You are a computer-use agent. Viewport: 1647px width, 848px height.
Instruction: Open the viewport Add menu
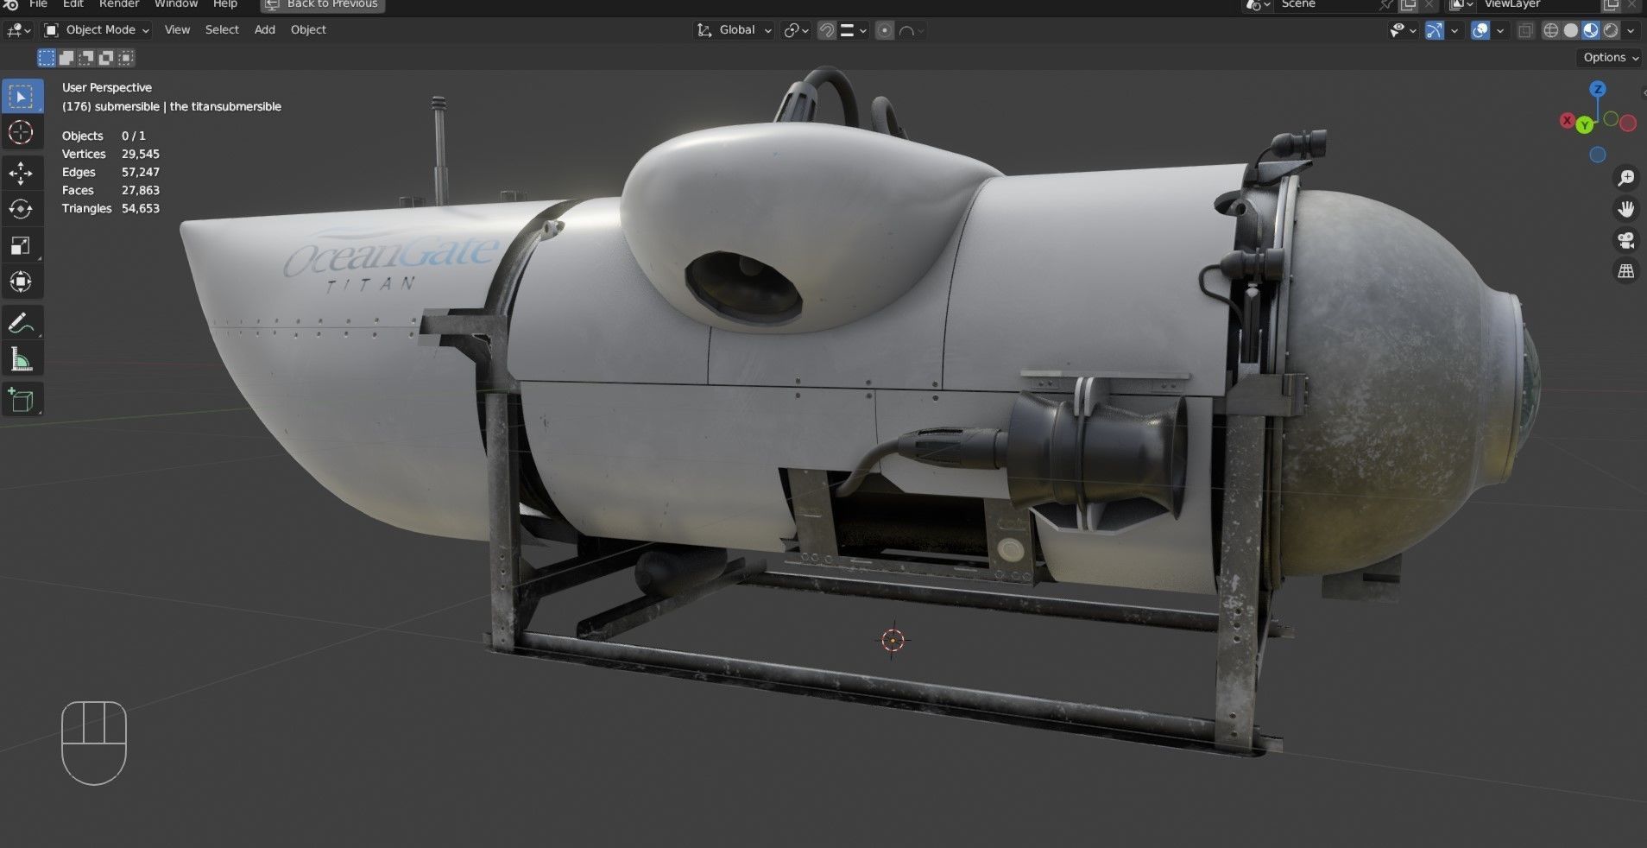265,30
